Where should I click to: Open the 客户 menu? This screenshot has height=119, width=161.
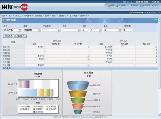[x=11, y=16]
